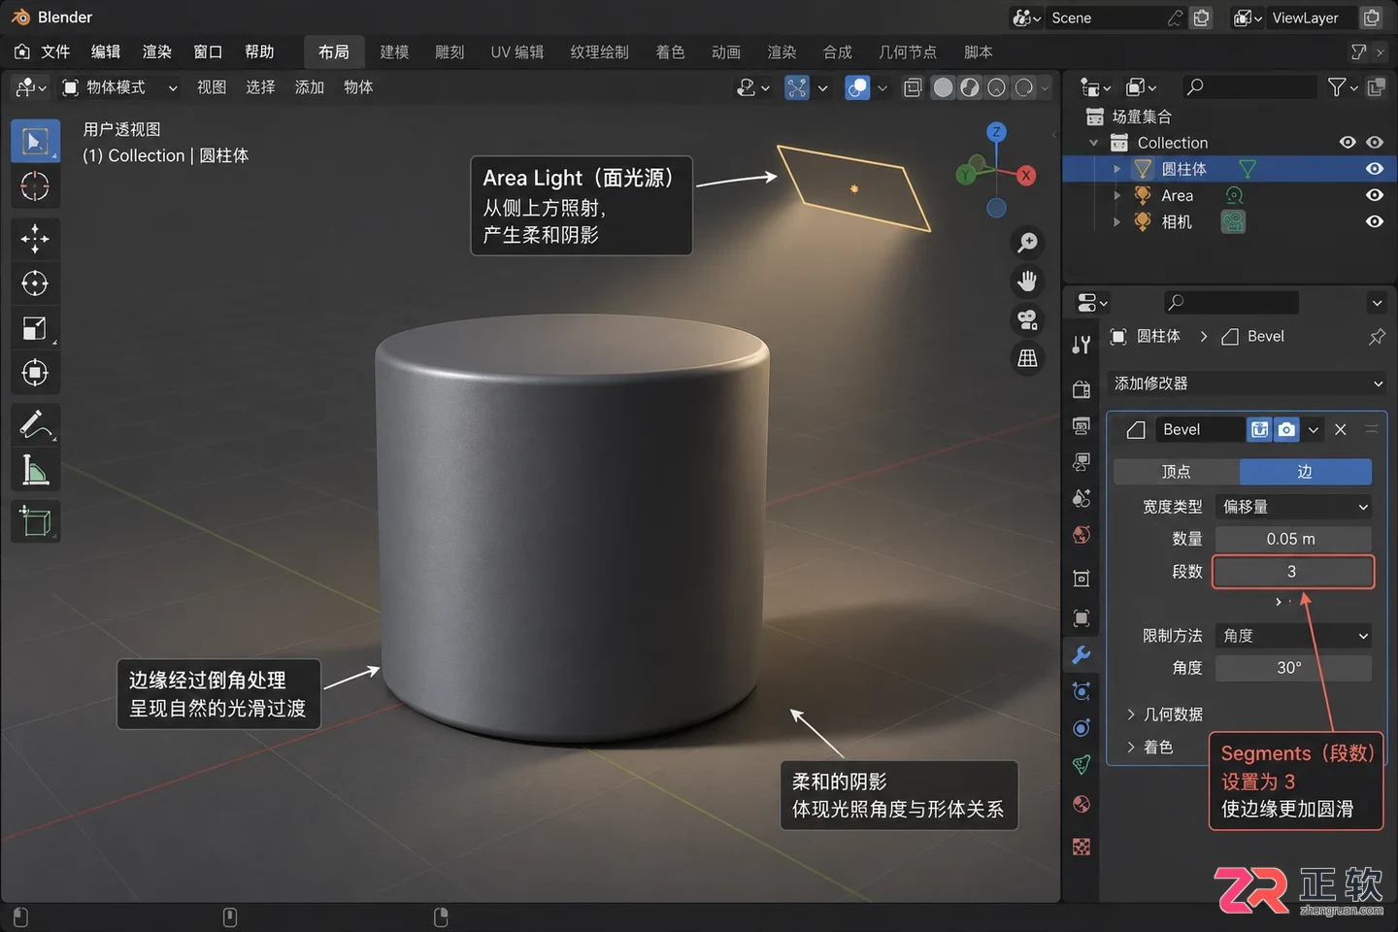This screenshot has height=932, width=1398.
Task: Open Bevel modifier extra options arrow
Action: coord(1314,429)
